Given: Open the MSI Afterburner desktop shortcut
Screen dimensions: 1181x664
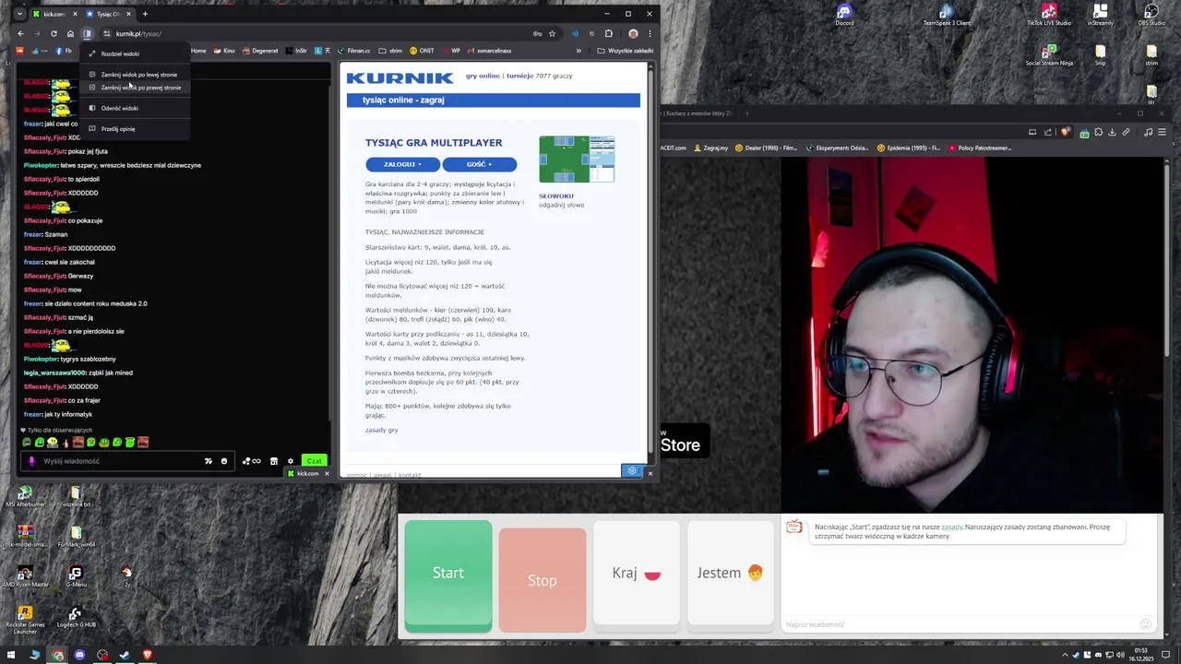Looking at the screenshot, I should click(25, 497).
